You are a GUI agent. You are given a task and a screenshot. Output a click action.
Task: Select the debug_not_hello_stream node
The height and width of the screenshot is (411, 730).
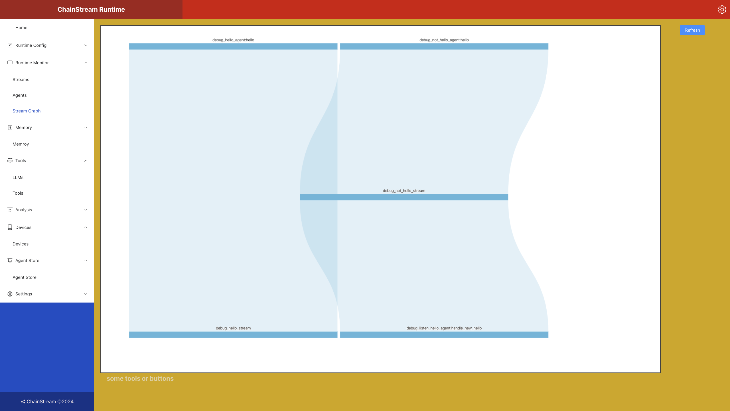pos(403,197)
